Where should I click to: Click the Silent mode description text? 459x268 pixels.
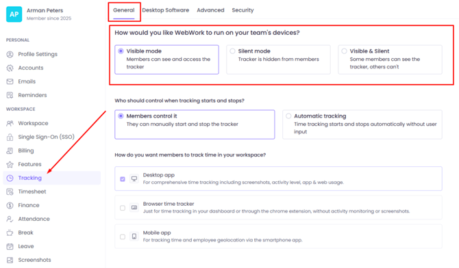click(x=278, y=59)
